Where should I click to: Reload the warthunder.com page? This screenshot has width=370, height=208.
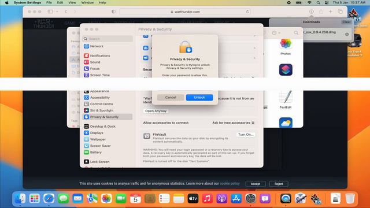pyautogui.click(x=247, y=12)
